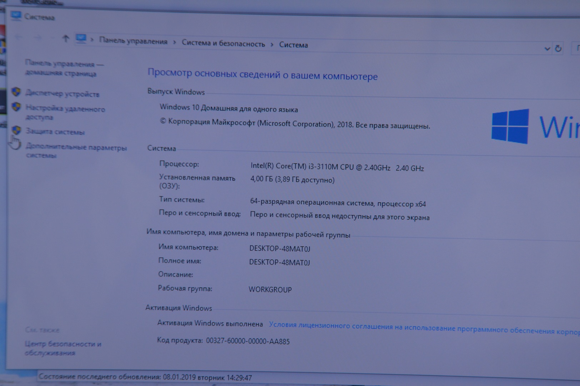Open Защита системы link
This screenshot has width=580, height=386.
pos(55,132)
